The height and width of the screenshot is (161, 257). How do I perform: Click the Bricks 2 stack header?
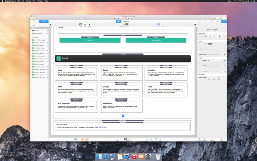point(123,59)
